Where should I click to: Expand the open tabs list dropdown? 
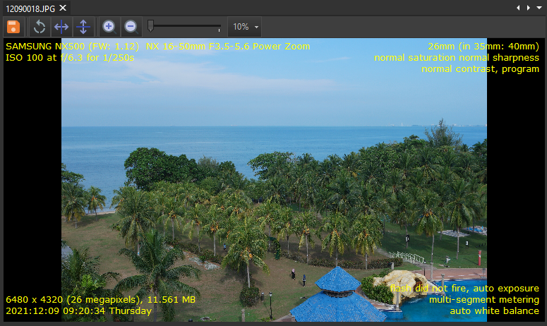pyautogui.click(x=539, y=8)
